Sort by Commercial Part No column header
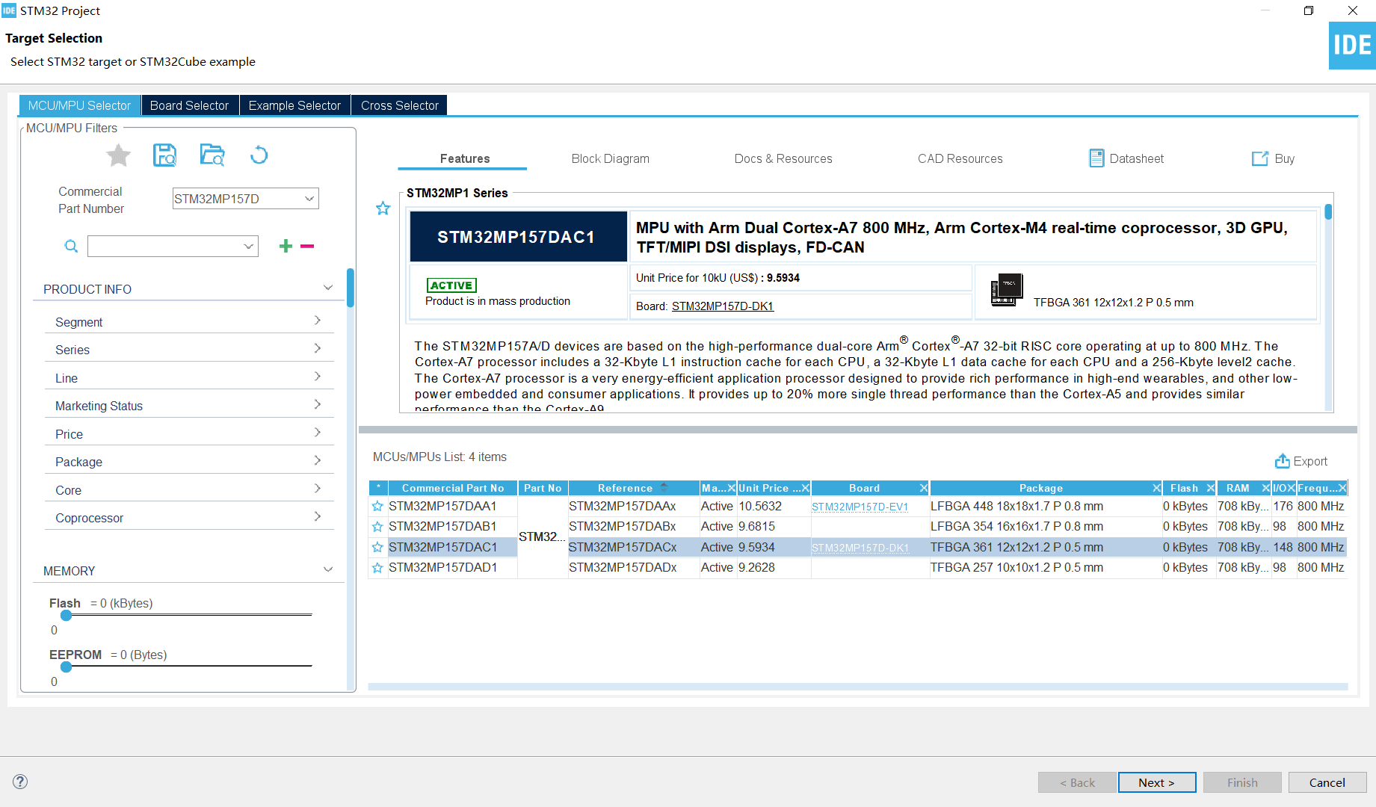The width and height of the screenshot is (1376, 807). [x=453, y=488]
